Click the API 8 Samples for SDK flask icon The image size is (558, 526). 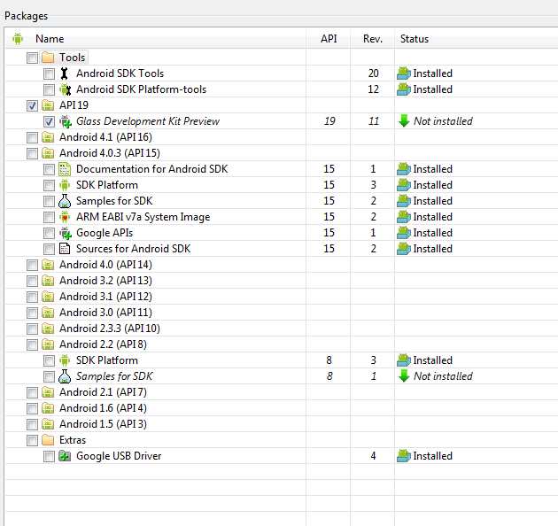tap(65, 376)
